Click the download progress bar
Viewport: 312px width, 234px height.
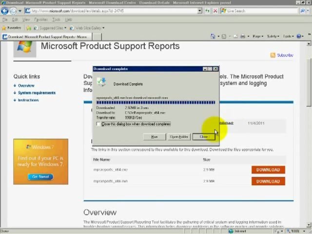[156, 102]
